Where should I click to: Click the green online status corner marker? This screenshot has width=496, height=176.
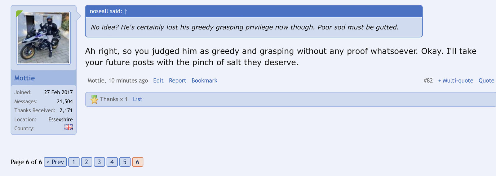19,13
